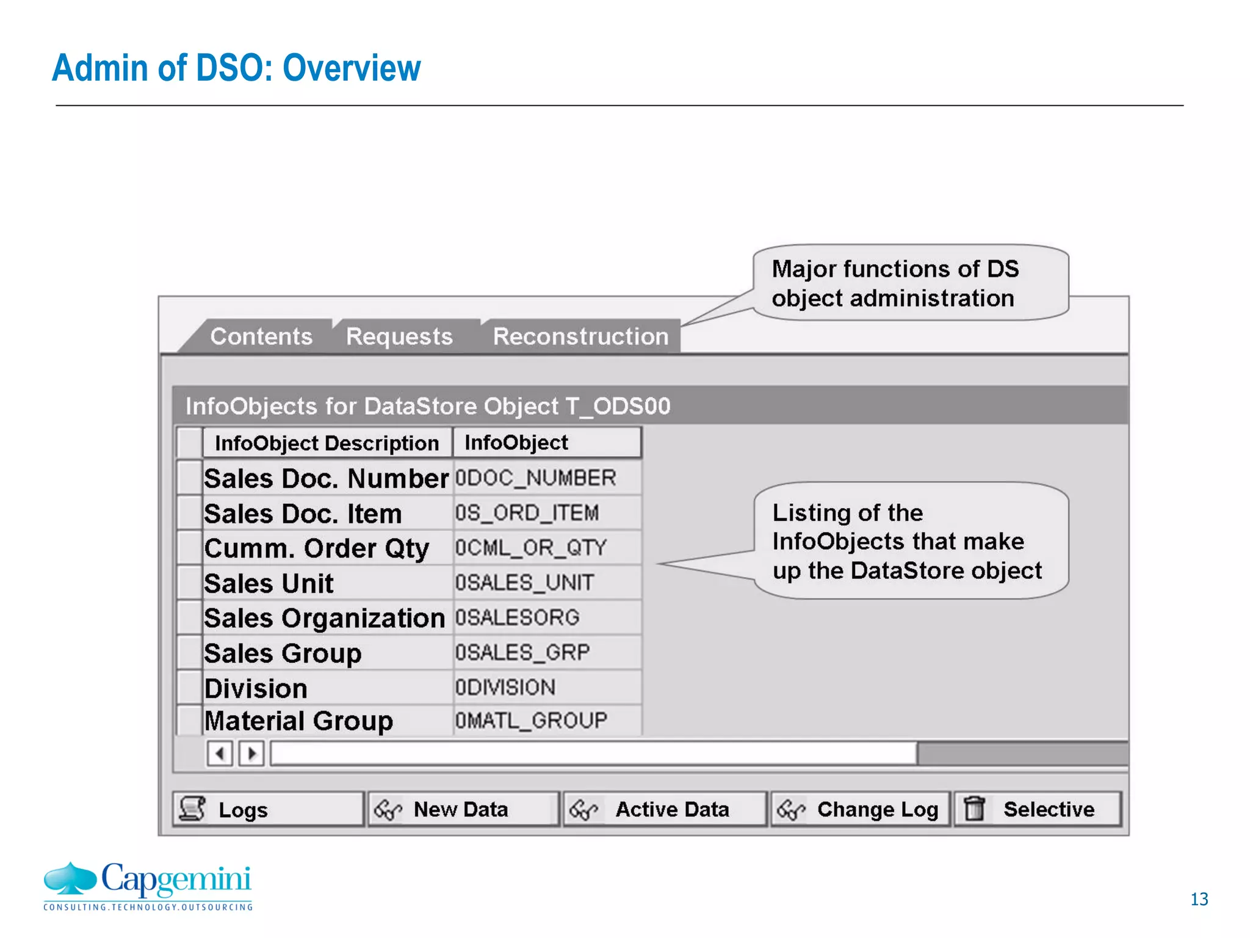Click the Logs scroll icon
The width and height of the screenshot is (1250, 938).
tap(193, 809)
